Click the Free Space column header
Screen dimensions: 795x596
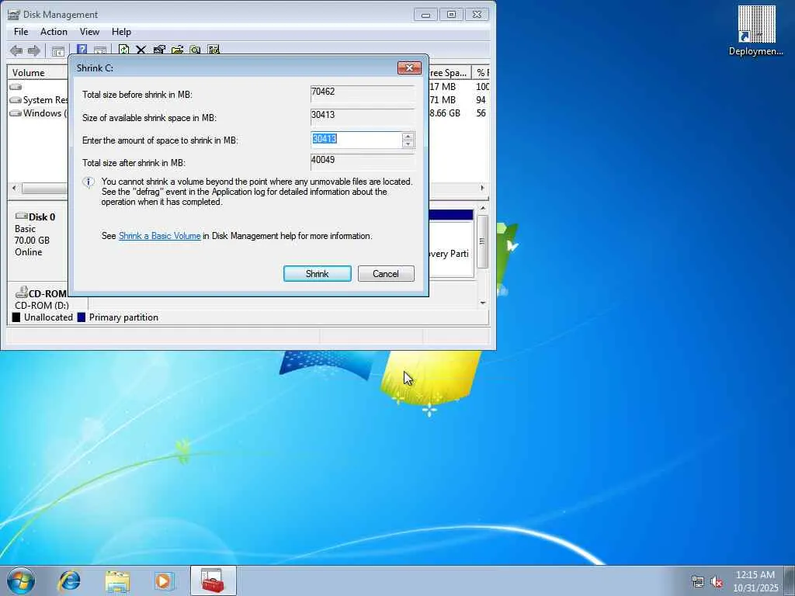coord(450,72)
